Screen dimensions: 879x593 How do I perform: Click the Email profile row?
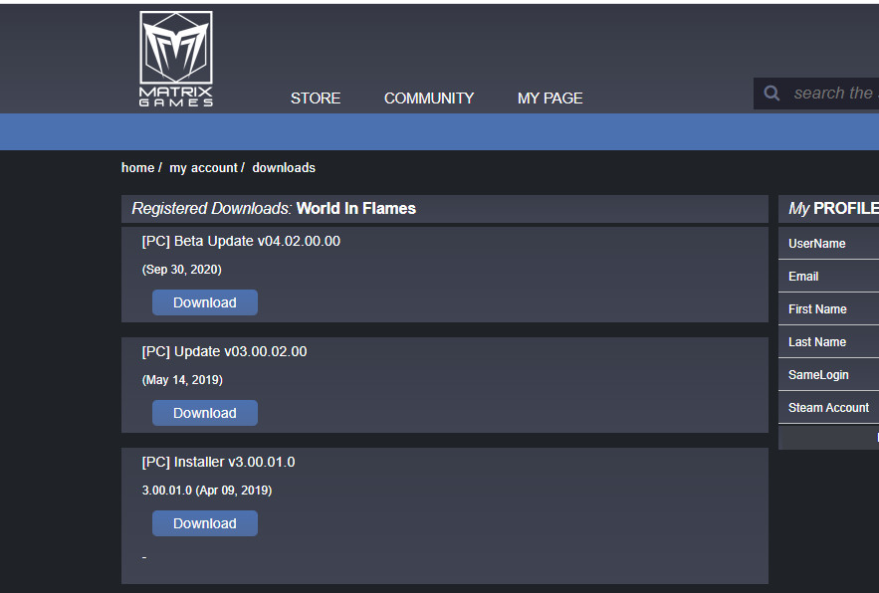pyautogui.click(x=828, y=277)
